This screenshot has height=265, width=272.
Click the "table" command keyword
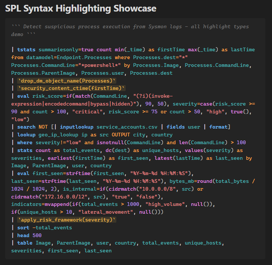coord(25,243)
